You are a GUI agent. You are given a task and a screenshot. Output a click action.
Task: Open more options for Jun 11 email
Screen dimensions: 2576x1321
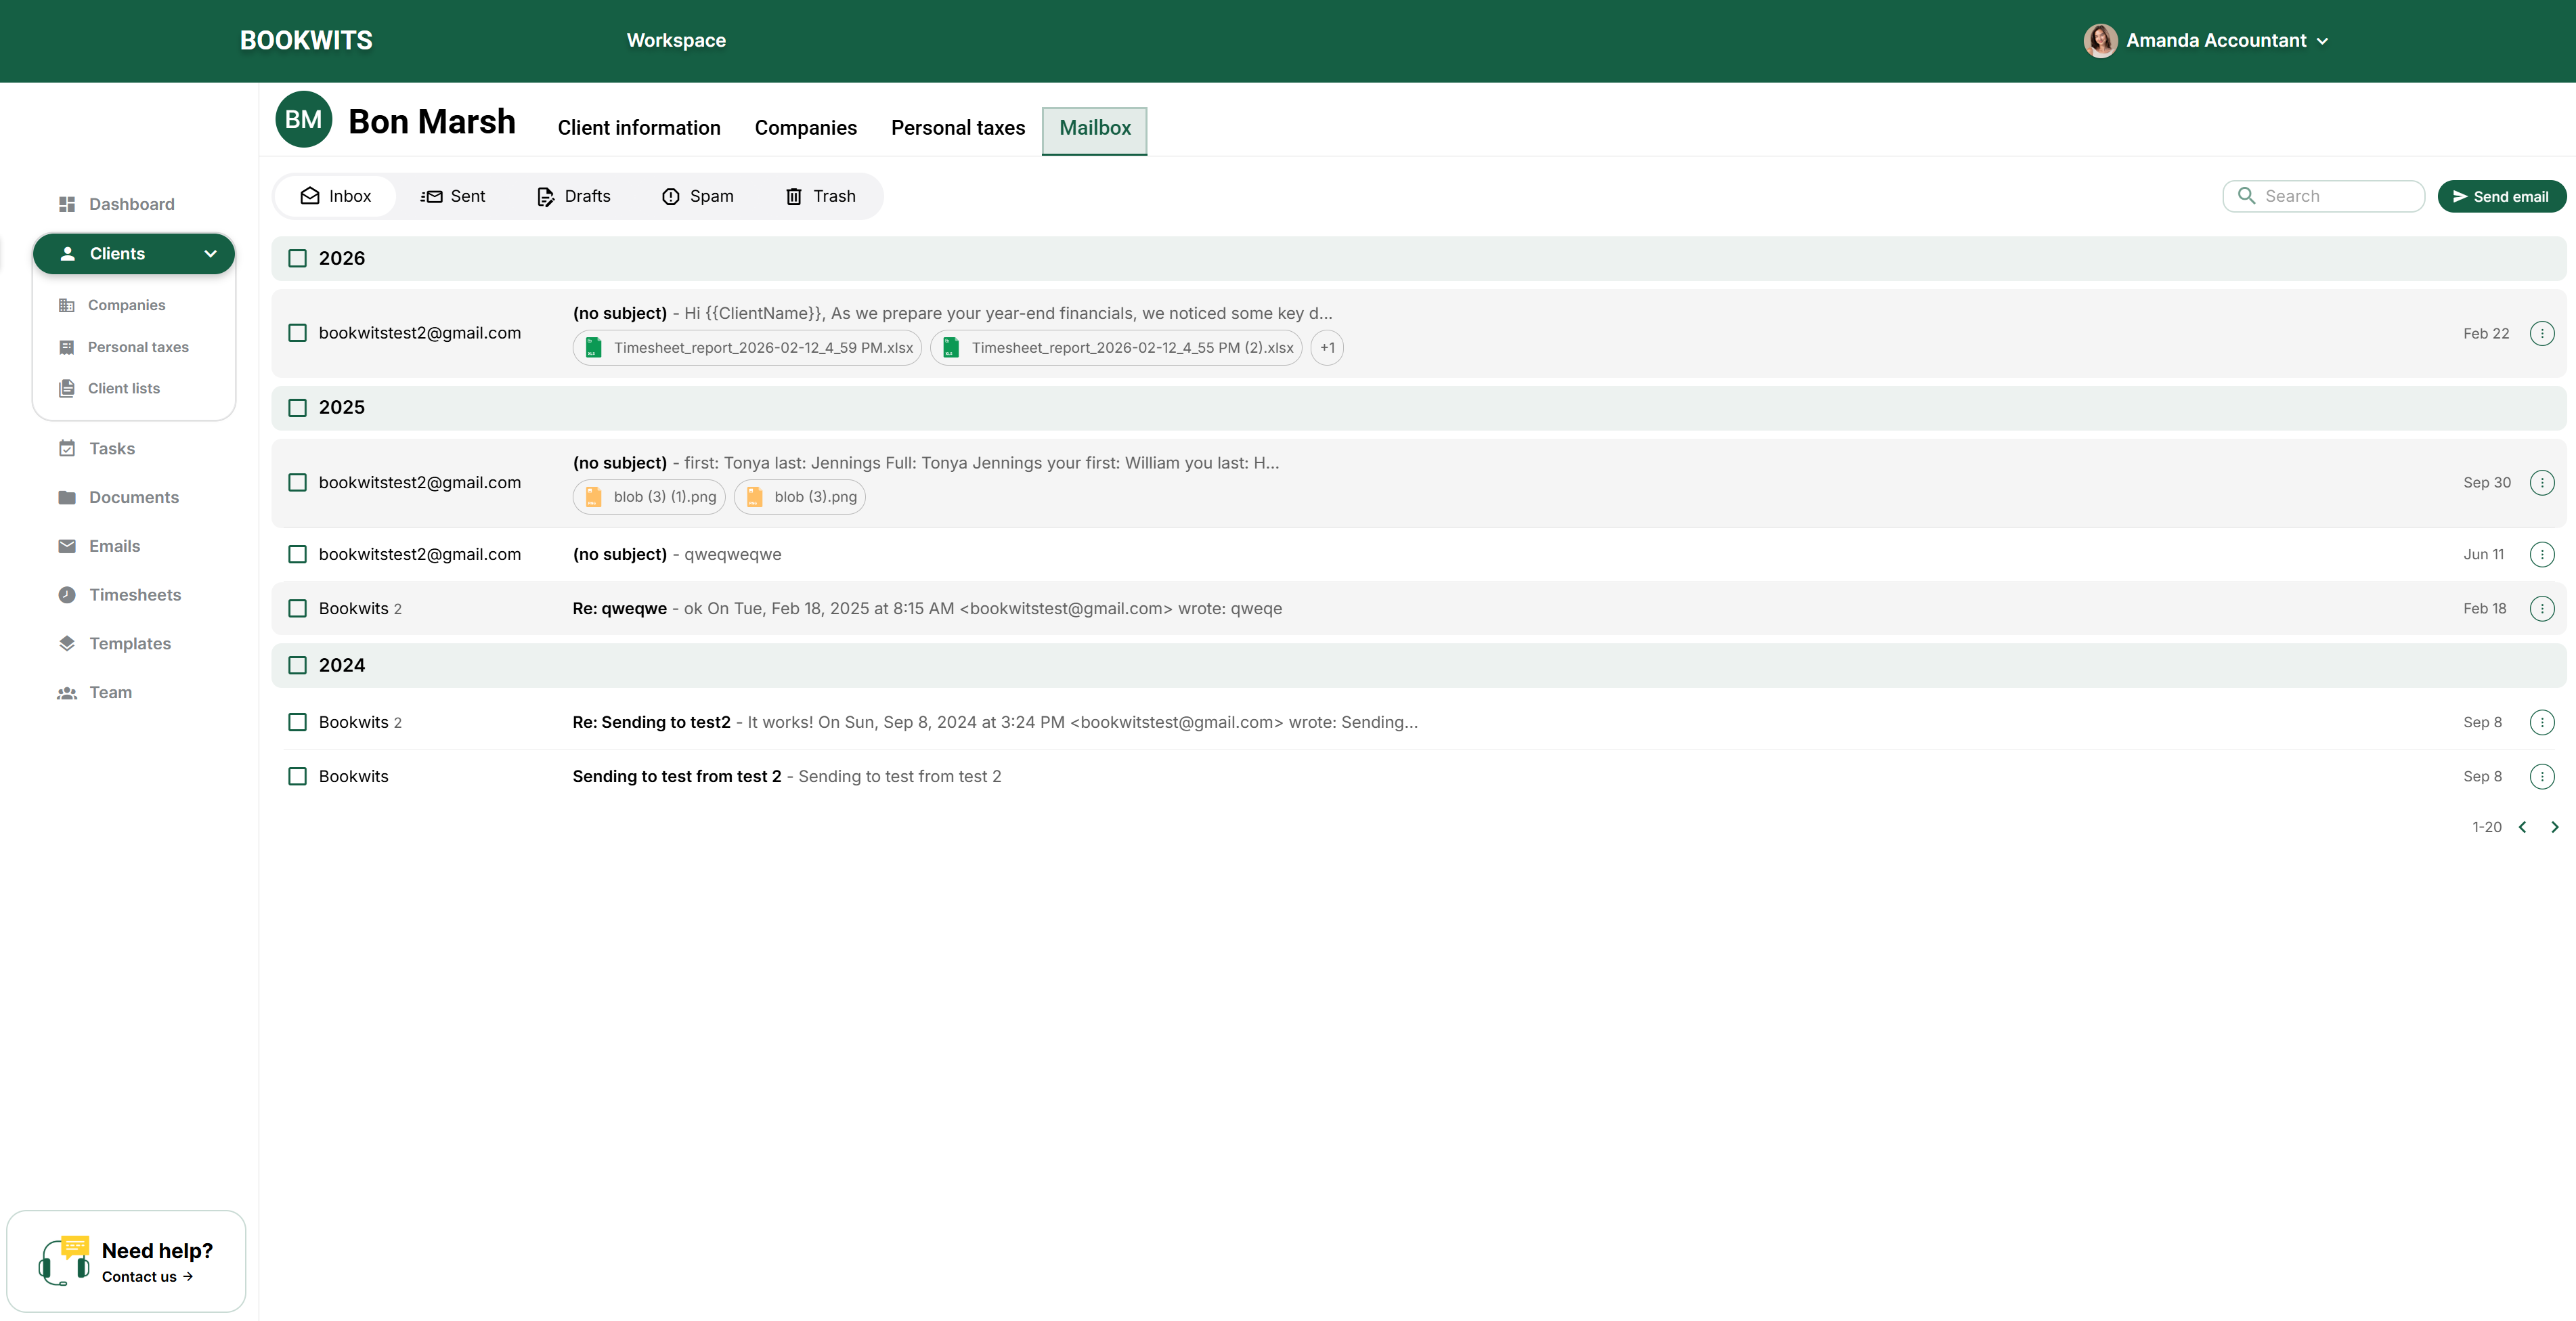point(2541,555)
